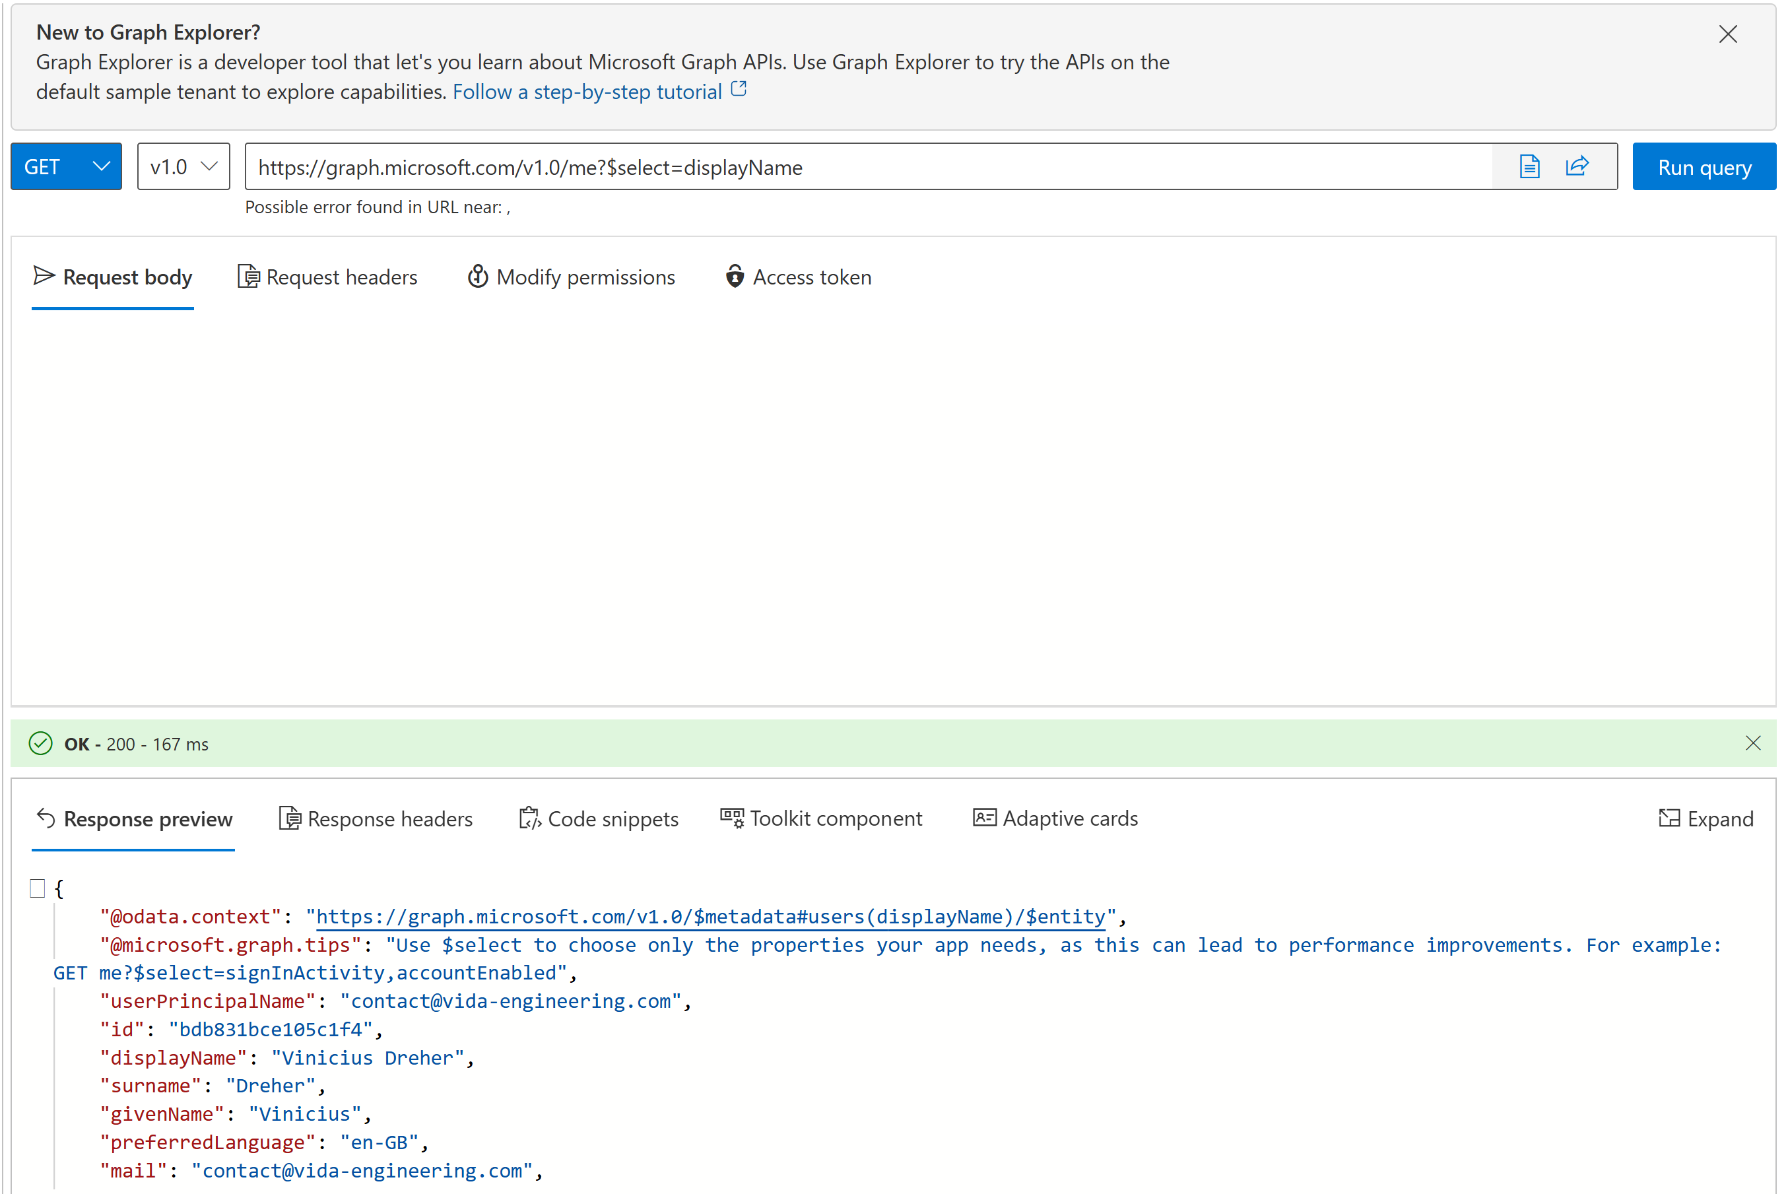Open the Adaptive cards tab
Viewport: 1788px width, 1194px height.
(1055, 819)
